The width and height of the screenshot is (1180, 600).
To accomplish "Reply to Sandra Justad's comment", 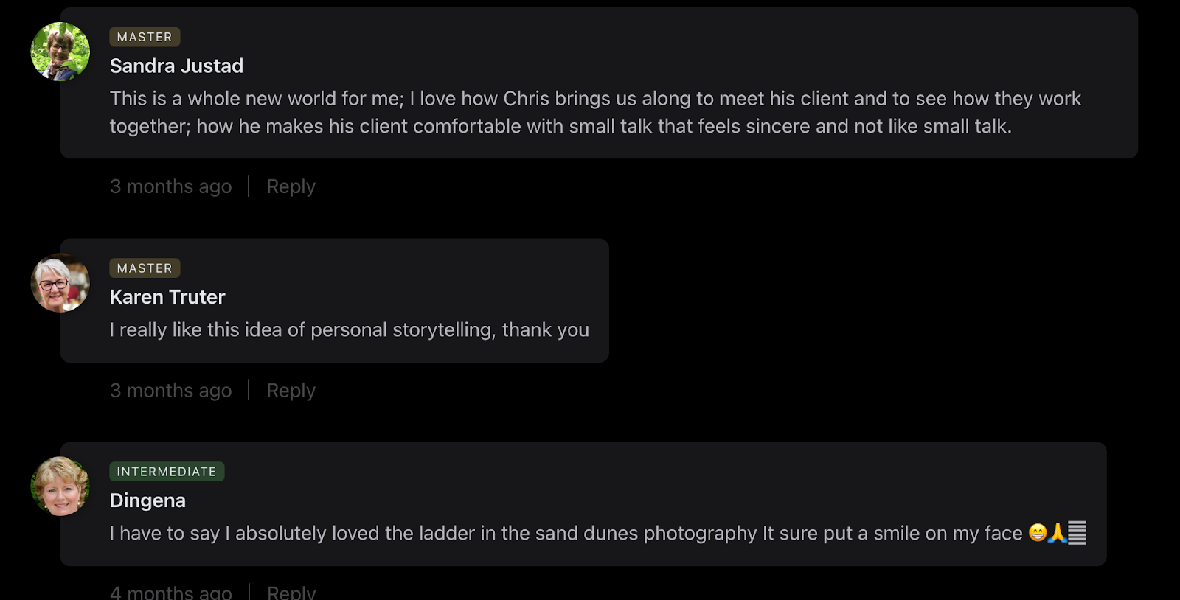I will [291, 186].
